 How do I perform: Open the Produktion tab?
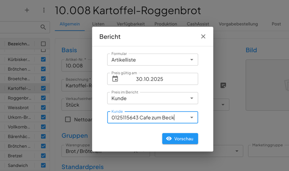166,24
